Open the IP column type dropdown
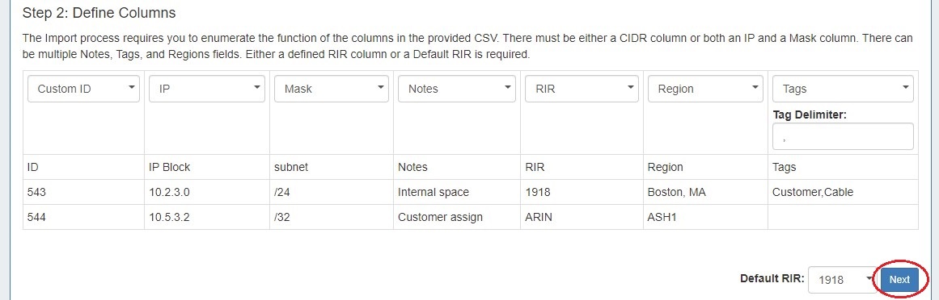 pyautogui.click(x=206, y=89)
